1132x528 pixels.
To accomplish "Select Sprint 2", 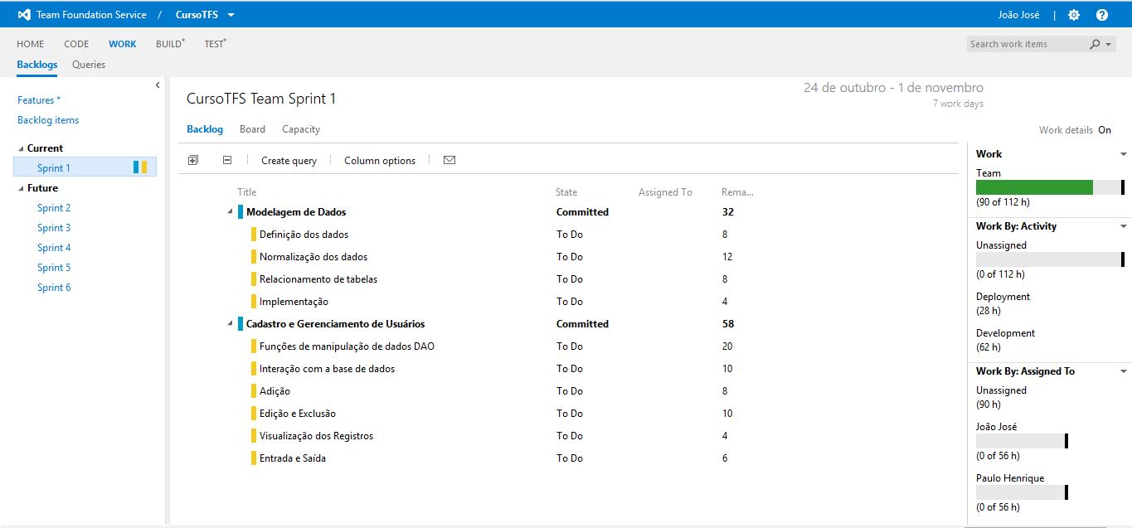I will 54,208.
